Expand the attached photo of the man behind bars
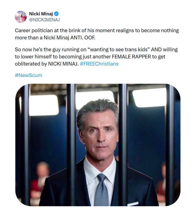Viewport: 196px width, 213px height. [x=98, y=145]
